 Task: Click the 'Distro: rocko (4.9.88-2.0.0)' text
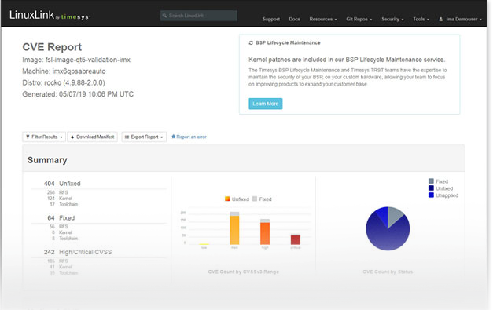(64, 83)
